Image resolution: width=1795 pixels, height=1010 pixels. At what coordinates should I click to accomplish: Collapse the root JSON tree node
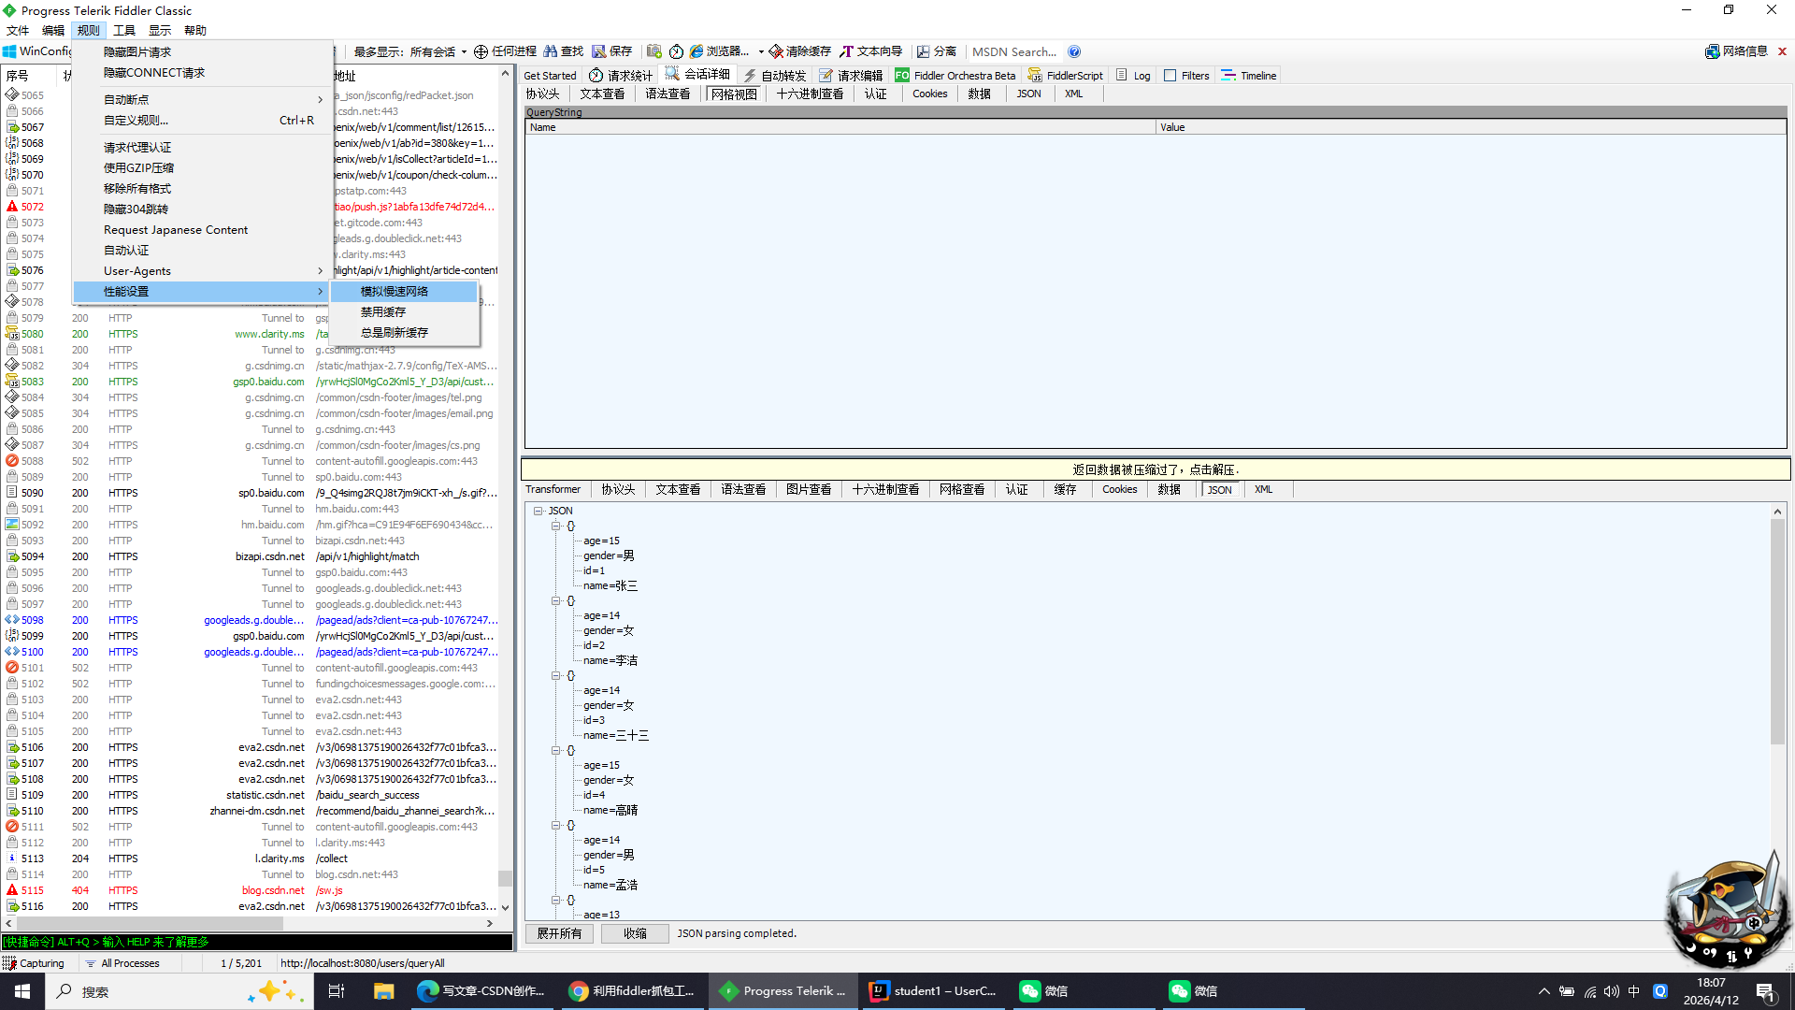(538, 511)
